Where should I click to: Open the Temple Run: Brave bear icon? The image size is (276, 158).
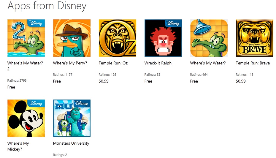255,38
